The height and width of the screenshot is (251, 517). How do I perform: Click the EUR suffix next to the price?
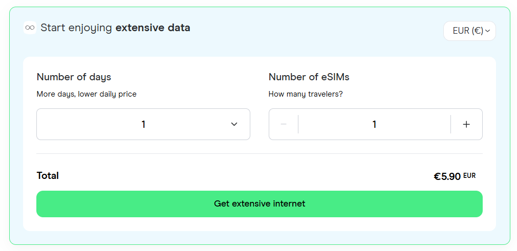469,175
